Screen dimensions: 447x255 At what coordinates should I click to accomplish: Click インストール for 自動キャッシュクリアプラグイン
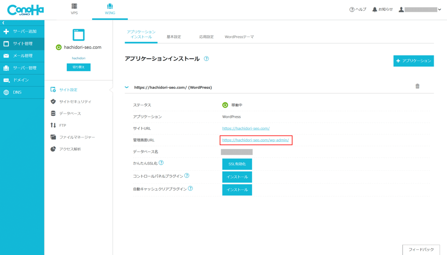(x=237, y=190)
